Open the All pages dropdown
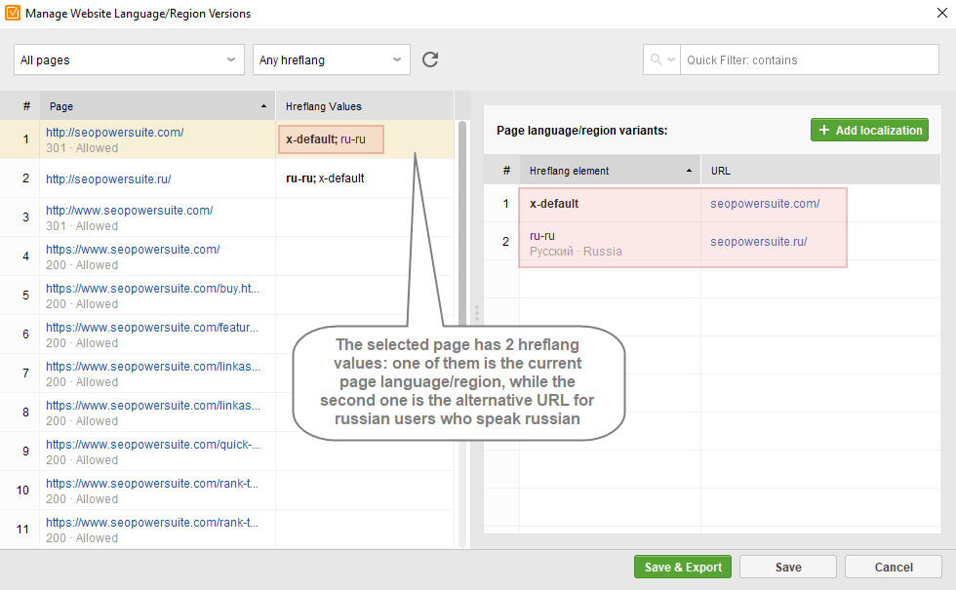Image resolution: width=956 pixels, height=590 pixels. pos(129,59)
